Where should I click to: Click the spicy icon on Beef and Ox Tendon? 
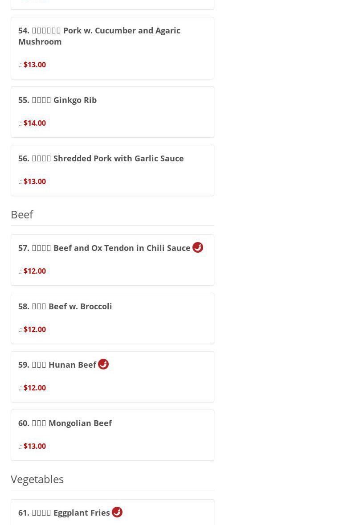pos(198,247)
